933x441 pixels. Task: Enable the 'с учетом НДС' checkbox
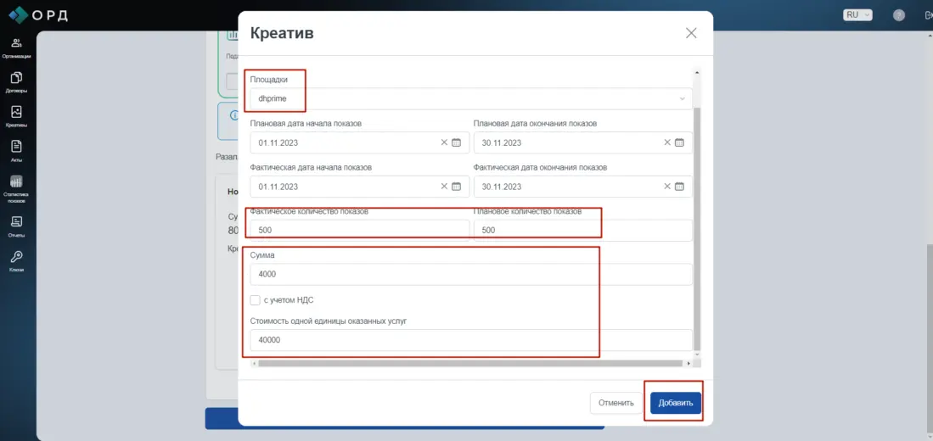click(256, 300)
